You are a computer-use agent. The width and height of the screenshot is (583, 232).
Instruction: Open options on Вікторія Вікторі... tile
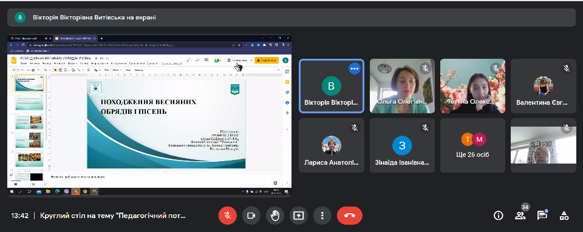(x=354, y=68)
